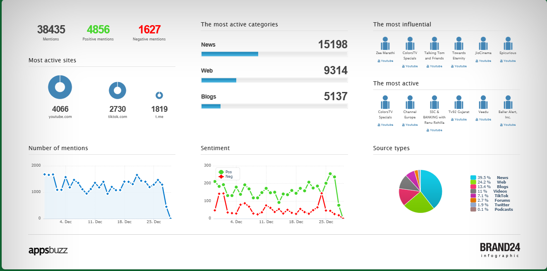Open the Youtube link under SSC & BANKING

(x=434, y=130)
